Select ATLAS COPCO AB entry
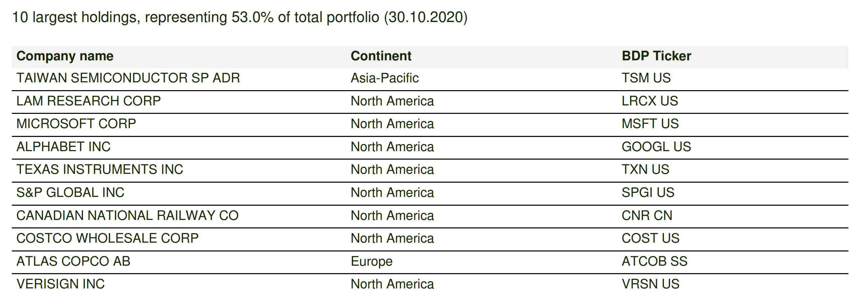 coord(73,261)
